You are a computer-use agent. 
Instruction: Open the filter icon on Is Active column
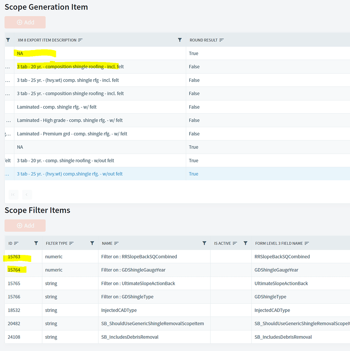pyautogui.click(x=245, y=243)
